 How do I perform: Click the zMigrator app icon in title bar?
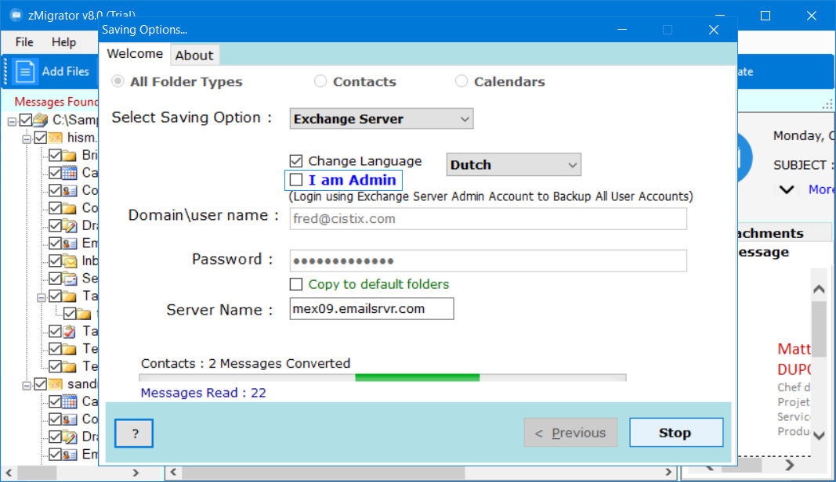(x=16, y=14)
